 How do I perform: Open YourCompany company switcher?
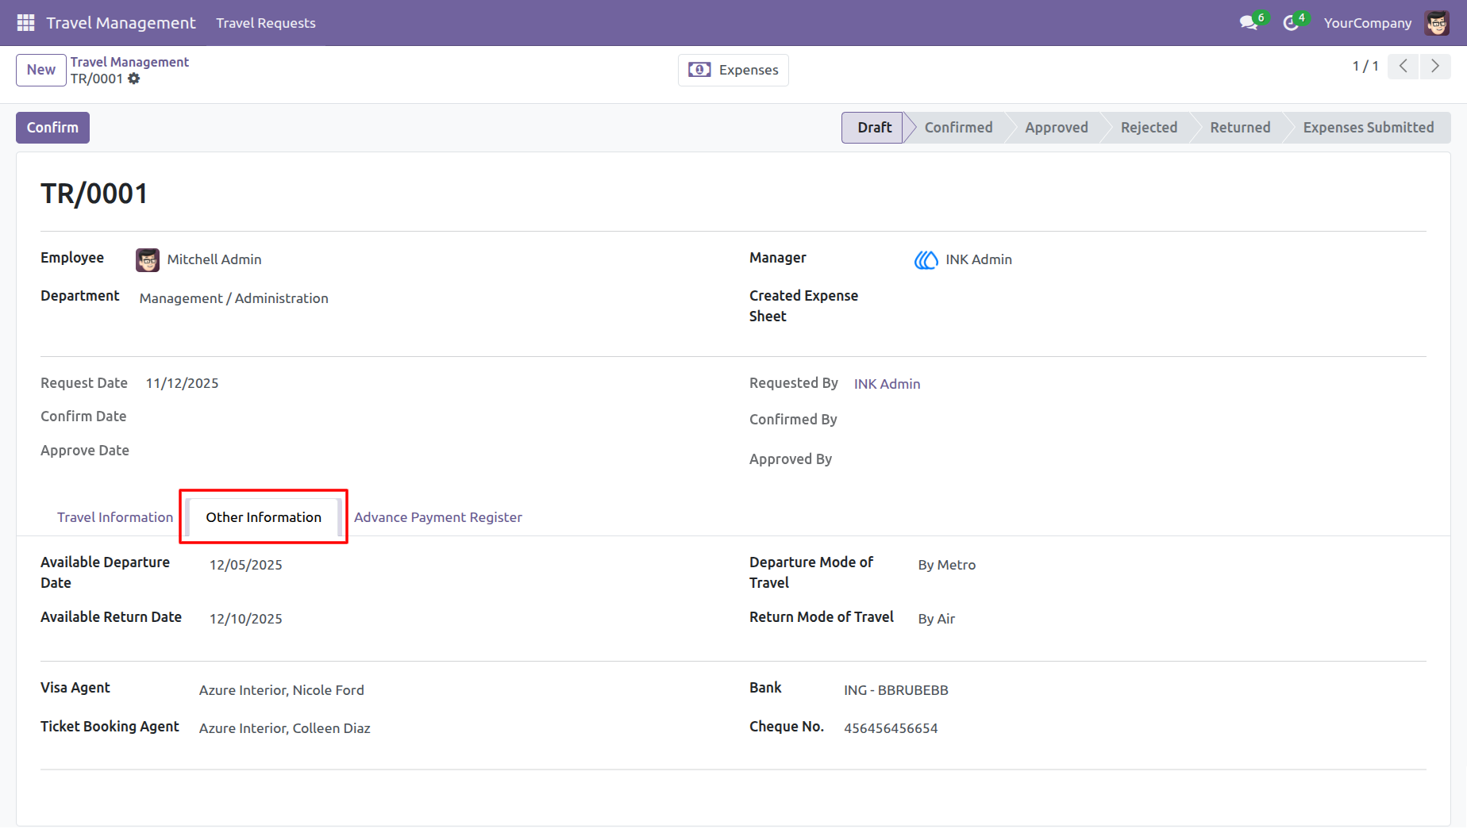click(x=1368, y=23)
